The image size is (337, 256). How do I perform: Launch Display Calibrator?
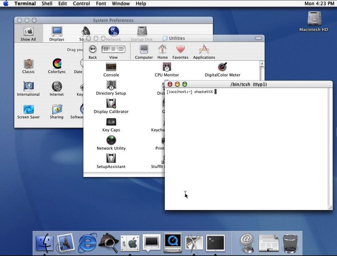(111, 106)
